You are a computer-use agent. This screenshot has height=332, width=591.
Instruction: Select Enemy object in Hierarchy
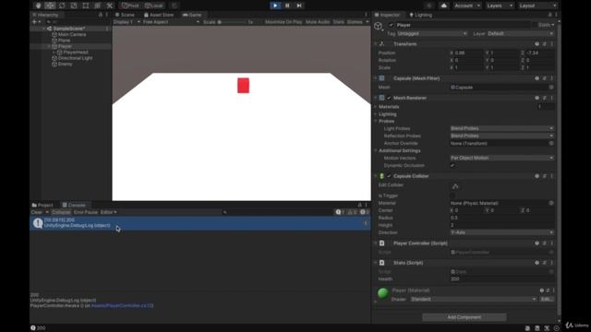(65, 64)
